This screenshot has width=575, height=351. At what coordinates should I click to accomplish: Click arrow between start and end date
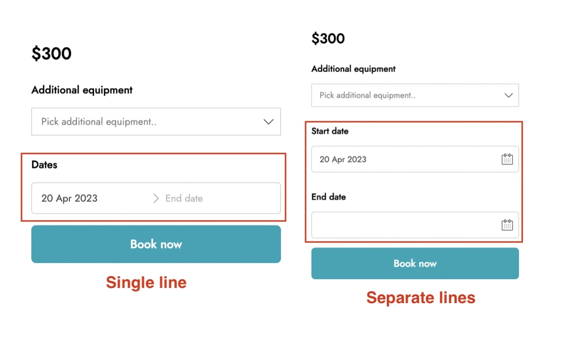156,198
